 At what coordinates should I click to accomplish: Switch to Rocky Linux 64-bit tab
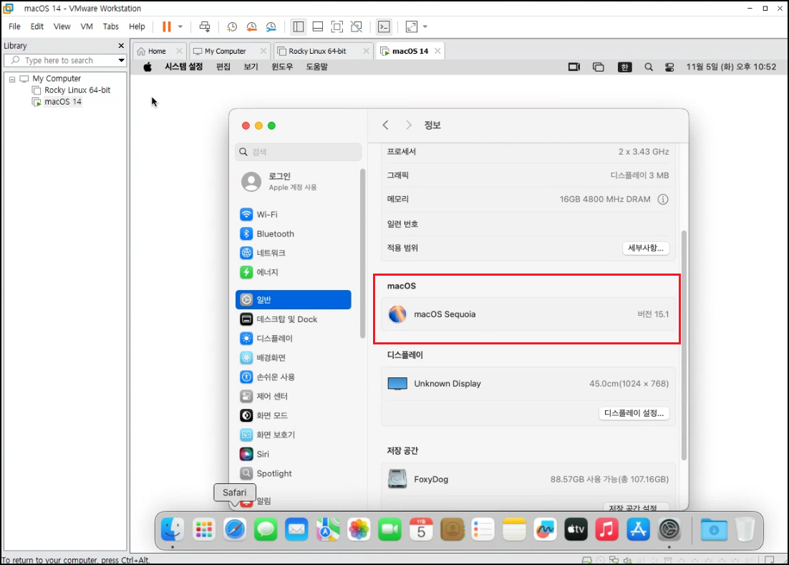(x=317, y=51)
